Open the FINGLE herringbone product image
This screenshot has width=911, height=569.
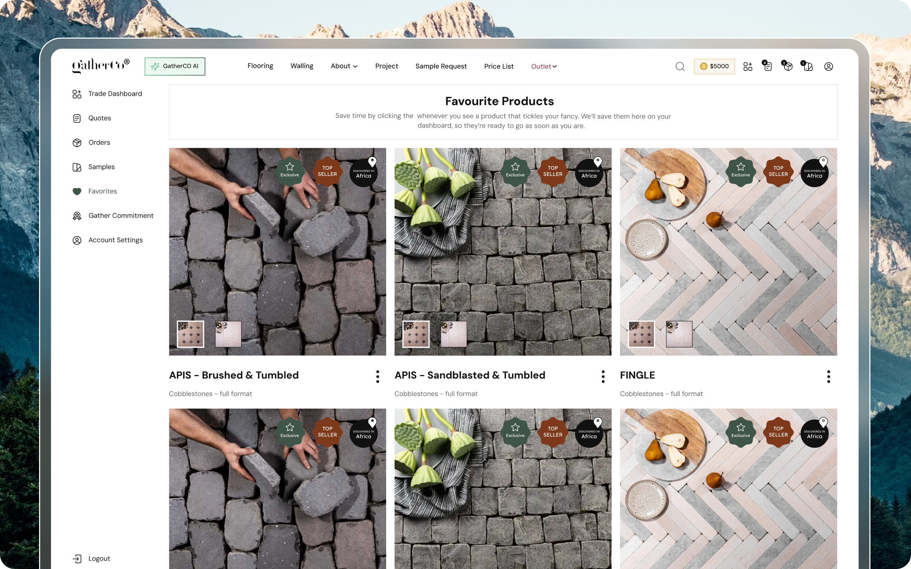coord(728,252)
